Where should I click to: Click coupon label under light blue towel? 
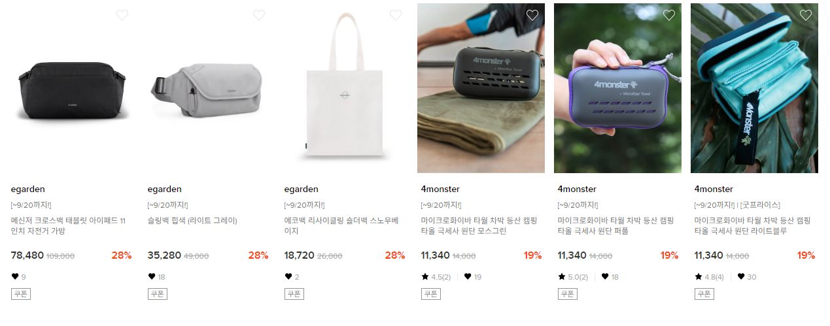[704, 294]
